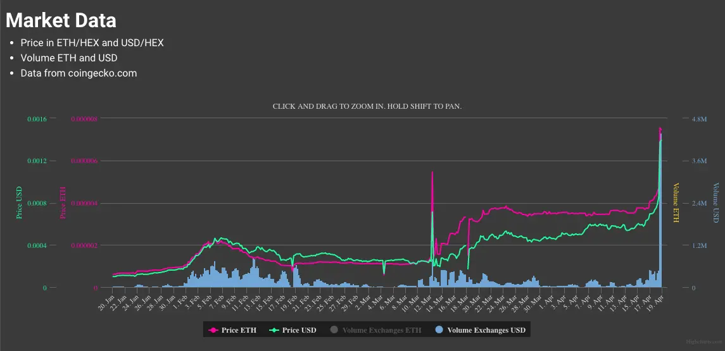Click the 0.000002 Price ETH axis label

pyautogui.click(x=84, y=245)
